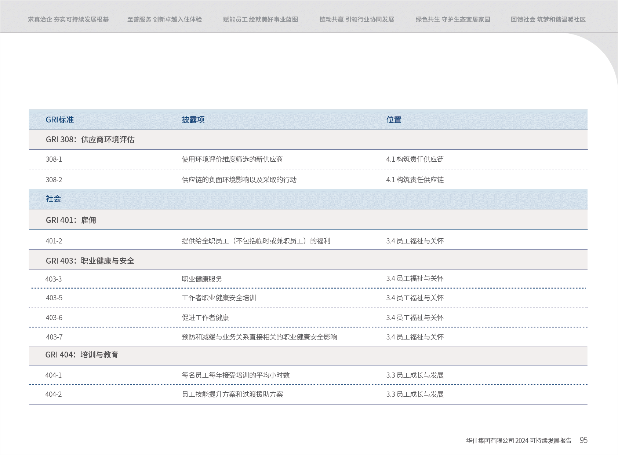Click the page number 95 in the footer
The image size is (618, 455).
pyautogui.click(x=584, y=440)
